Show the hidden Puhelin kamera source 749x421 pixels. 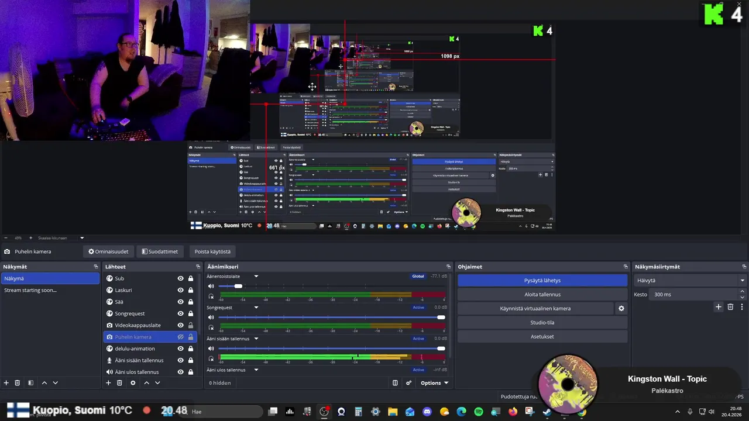181,337
